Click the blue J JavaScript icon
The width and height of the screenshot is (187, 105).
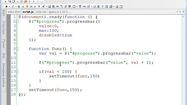103,6
